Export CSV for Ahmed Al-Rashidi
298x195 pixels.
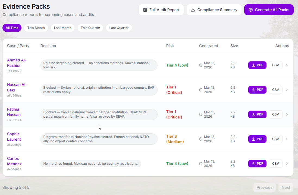click(275, 65)
